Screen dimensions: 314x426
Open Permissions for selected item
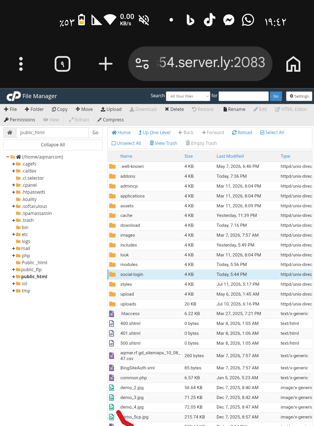click(x=19, y=120)
